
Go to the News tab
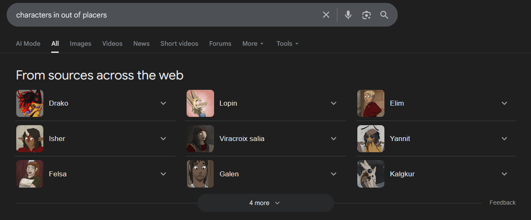coord(142,43)
